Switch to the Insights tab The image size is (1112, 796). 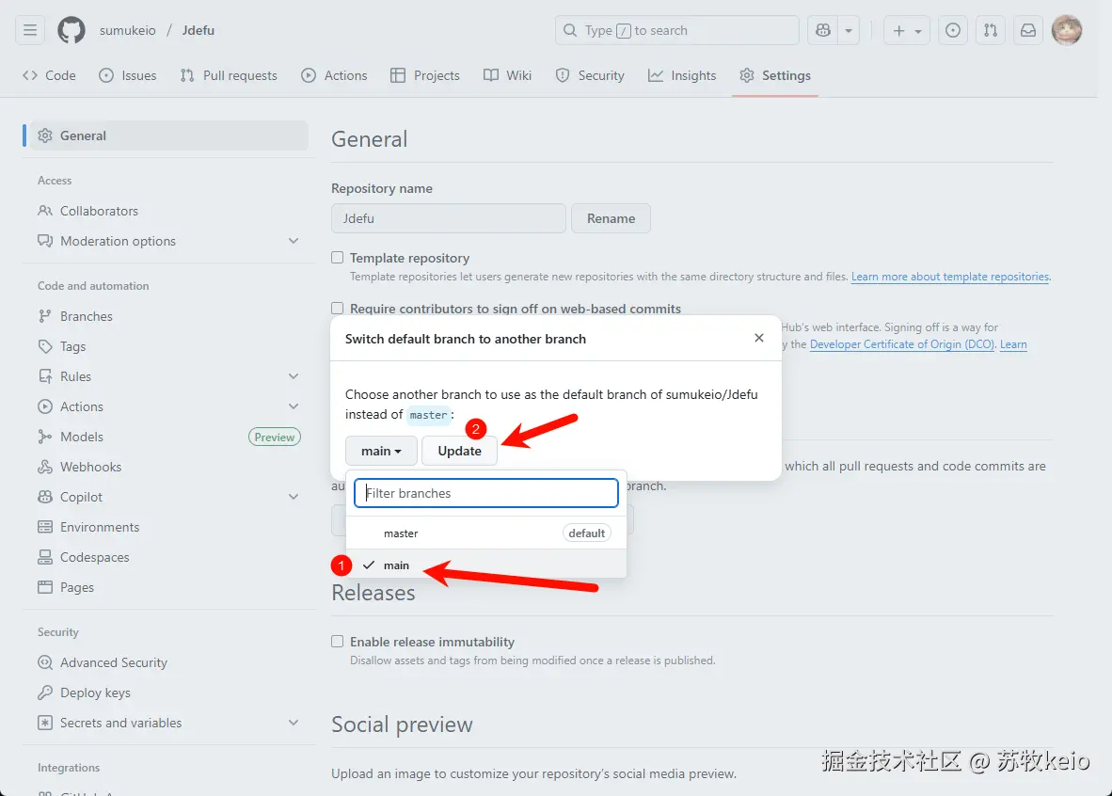682,75
